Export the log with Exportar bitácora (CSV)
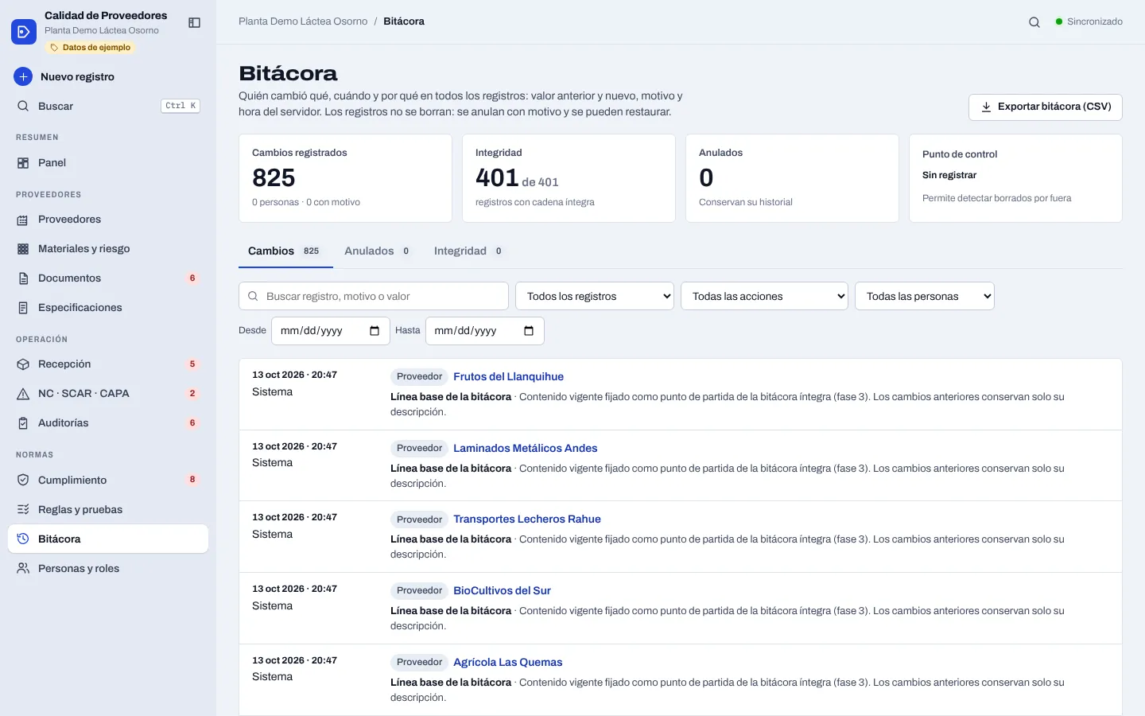This screenshot has width=1145, height=716. 1045,107
